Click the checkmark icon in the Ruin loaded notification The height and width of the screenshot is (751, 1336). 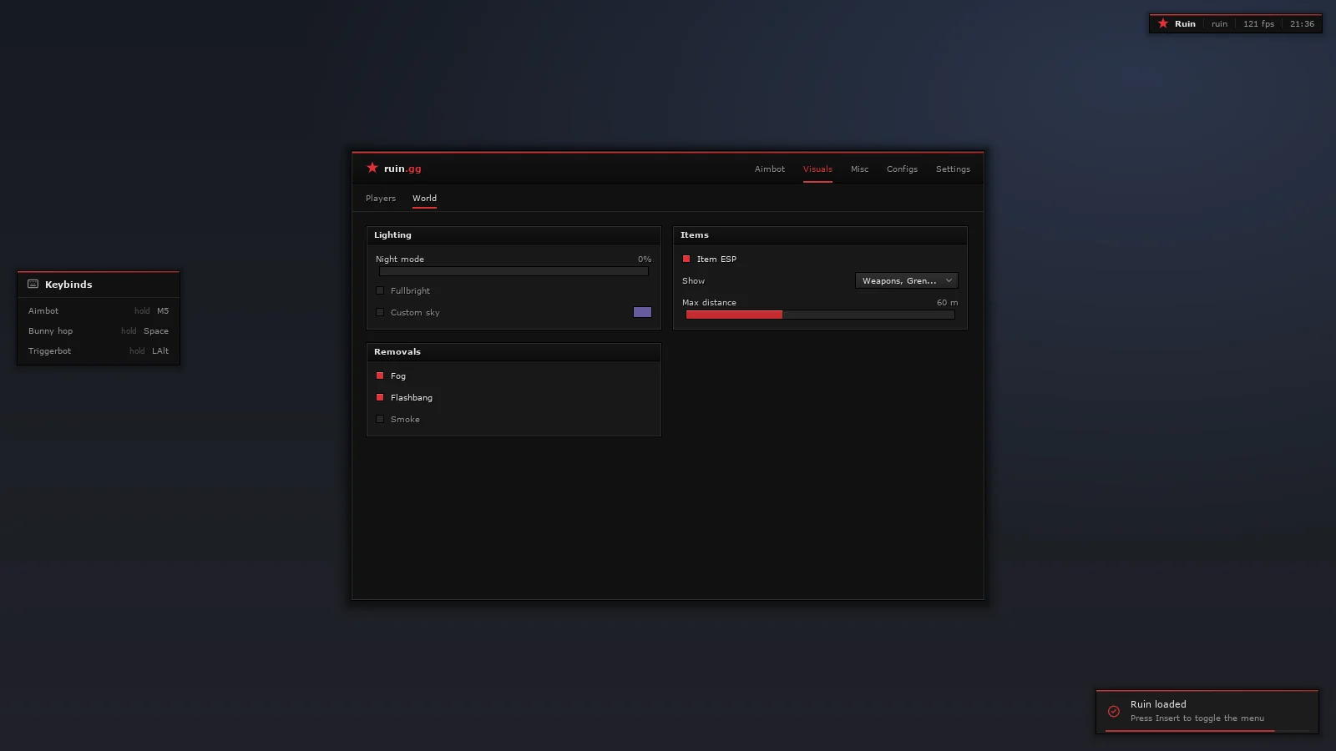point(1114,711)
